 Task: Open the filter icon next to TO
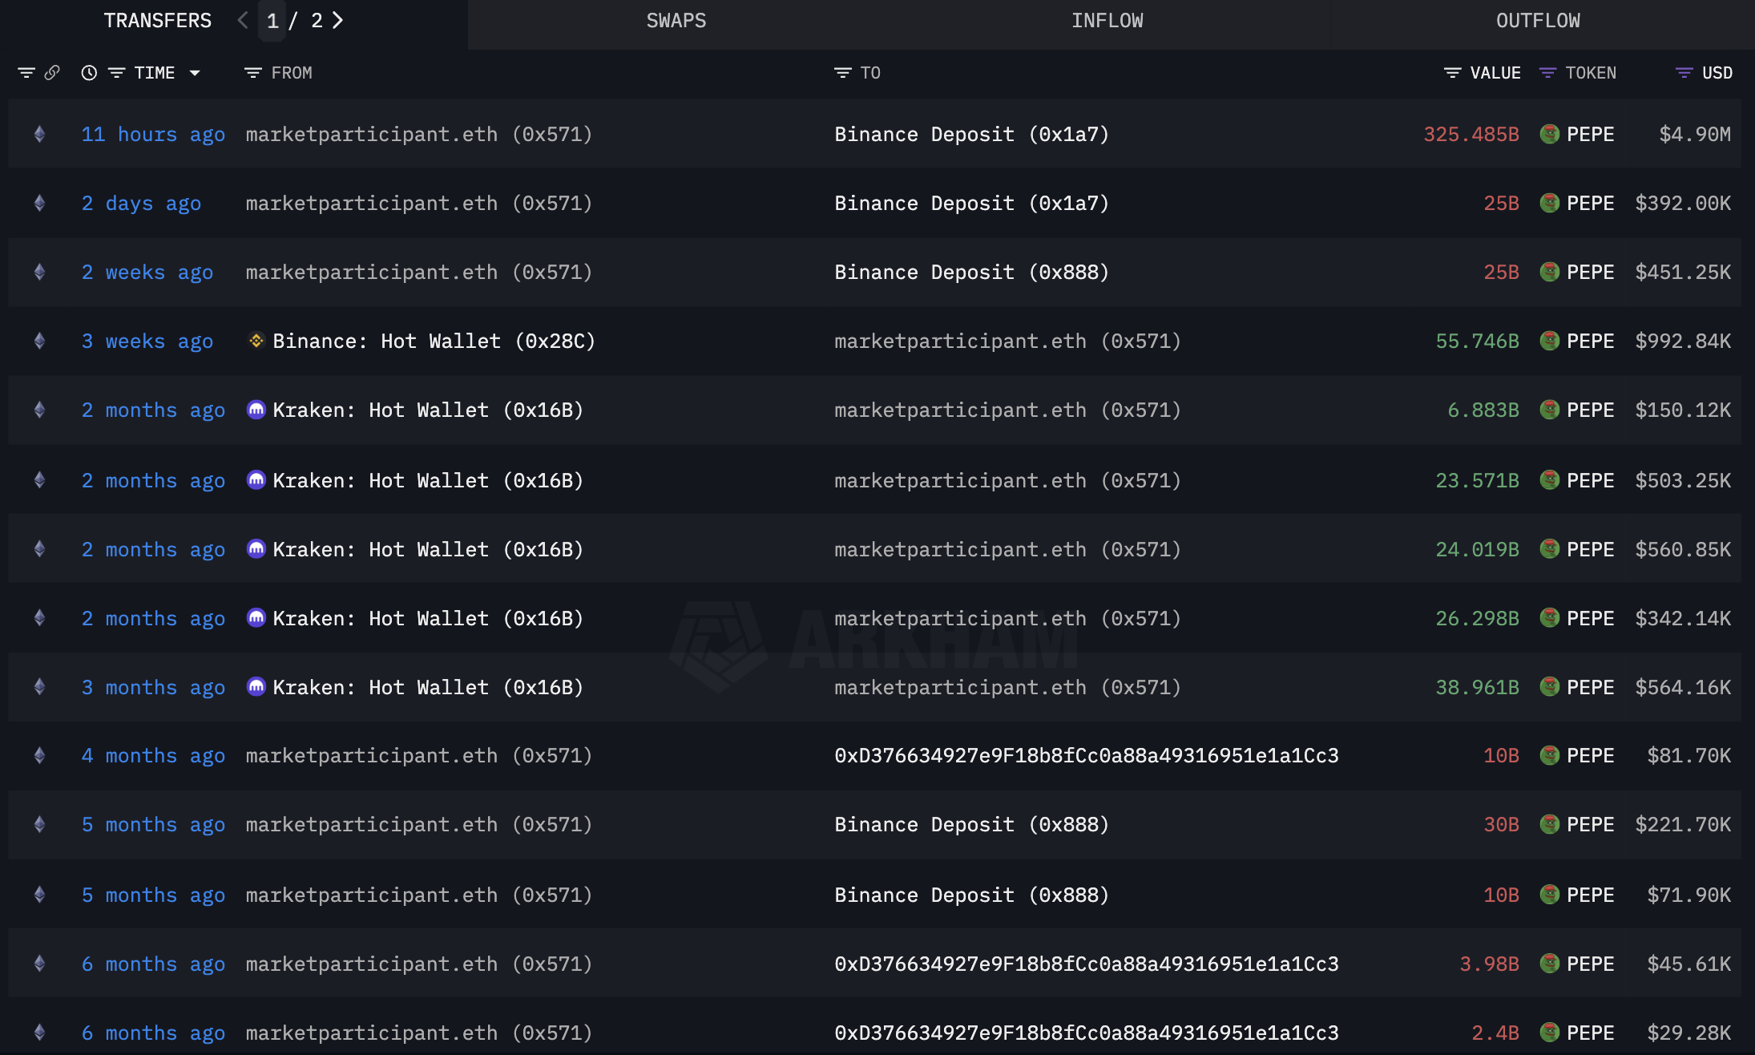click(842, 73)
